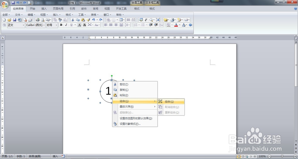Activate the Format Painter brush
This screenshot has height=159, width=298.
click(x=89, y=20)
